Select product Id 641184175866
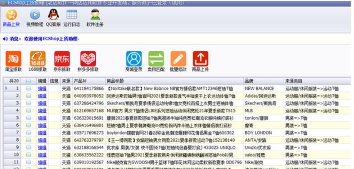Image resolution: width=354 pixels, height=169 pixels. pos(89,88)
